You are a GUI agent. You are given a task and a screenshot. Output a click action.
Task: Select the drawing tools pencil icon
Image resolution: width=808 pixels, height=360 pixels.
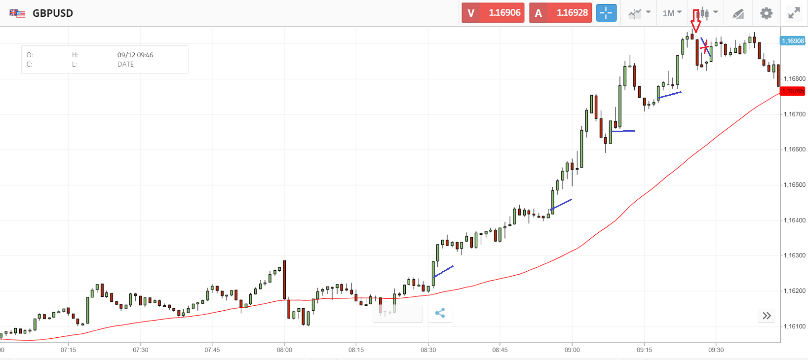[738, 14]
